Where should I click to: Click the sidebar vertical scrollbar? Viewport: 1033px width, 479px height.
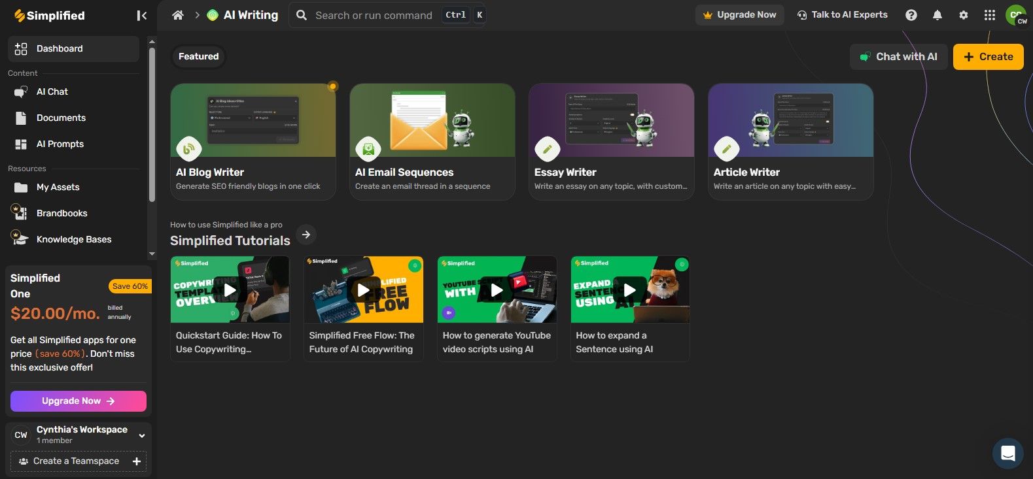tap(152, 124)
